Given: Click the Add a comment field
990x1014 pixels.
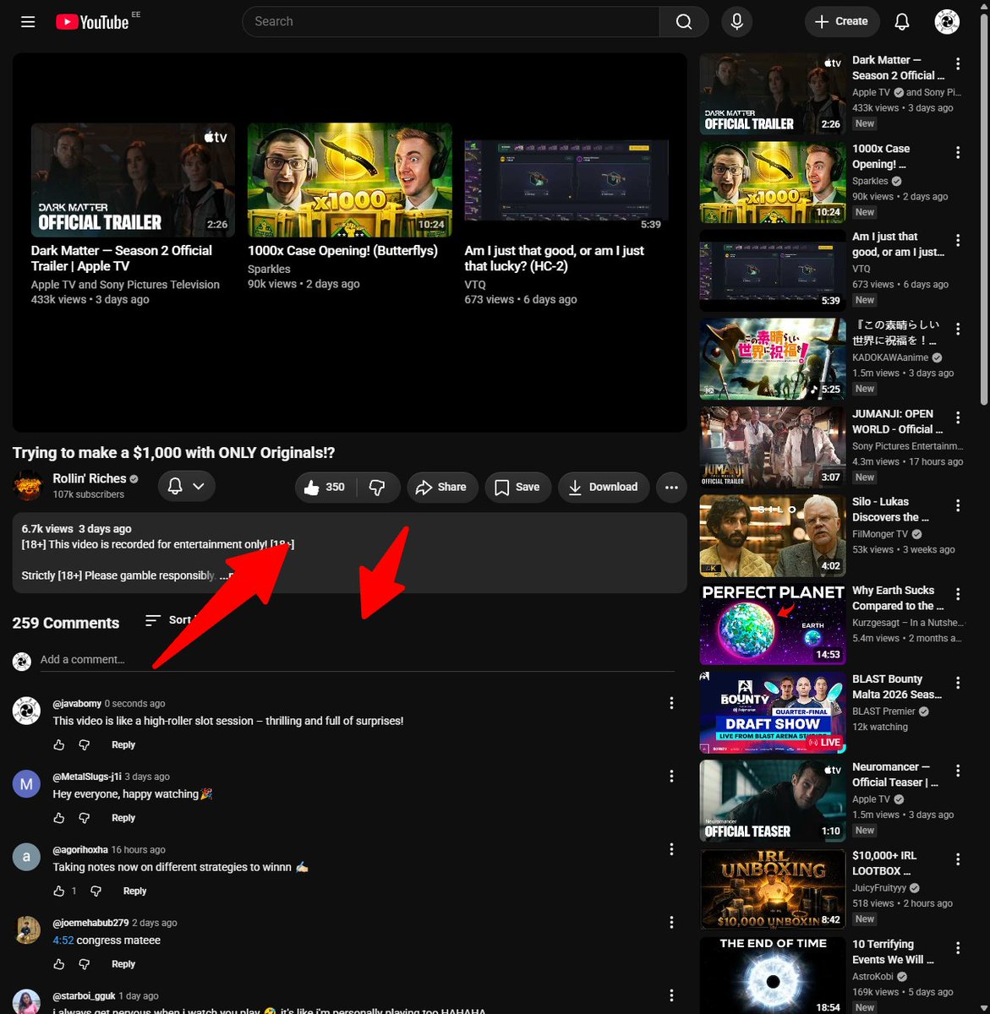Looking at the screenshot, I should (x=358, y=660).
